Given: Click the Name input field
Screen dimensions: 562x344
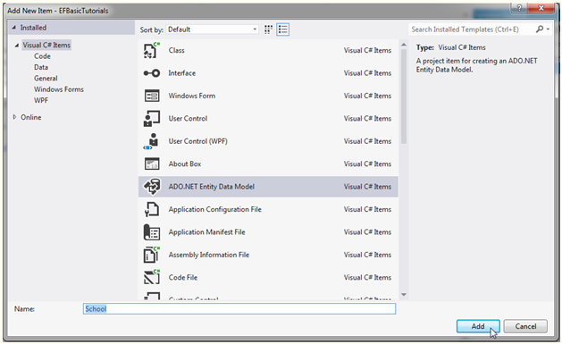Looking at the screenshot, I should pyautogui.click(x=239, y=309).
